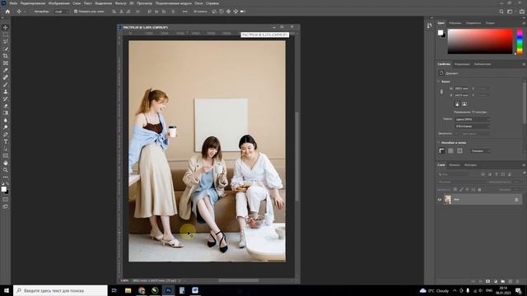
Task: Click the rainbow hue slider
Action: (x=520, y=41)
